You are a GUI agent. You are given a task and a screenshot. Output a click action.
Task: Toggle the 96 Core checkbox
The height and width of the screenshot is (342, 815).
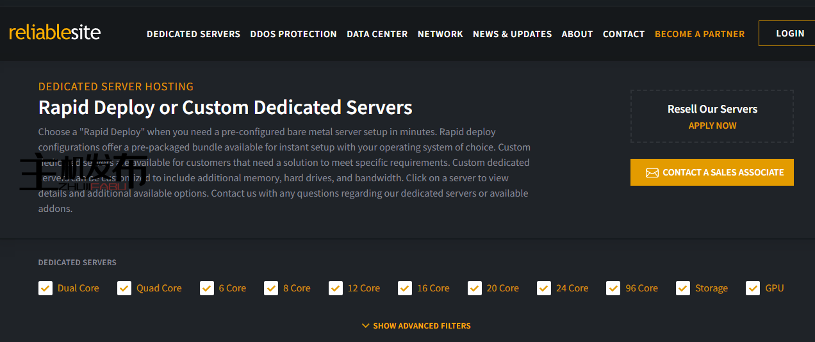tap(613, 288)
